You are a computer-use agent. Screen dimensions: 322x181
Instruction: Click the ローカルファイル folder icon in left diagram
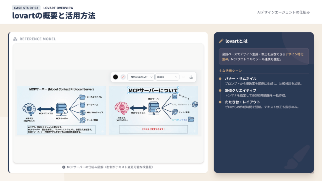click(x=82, y=97)
